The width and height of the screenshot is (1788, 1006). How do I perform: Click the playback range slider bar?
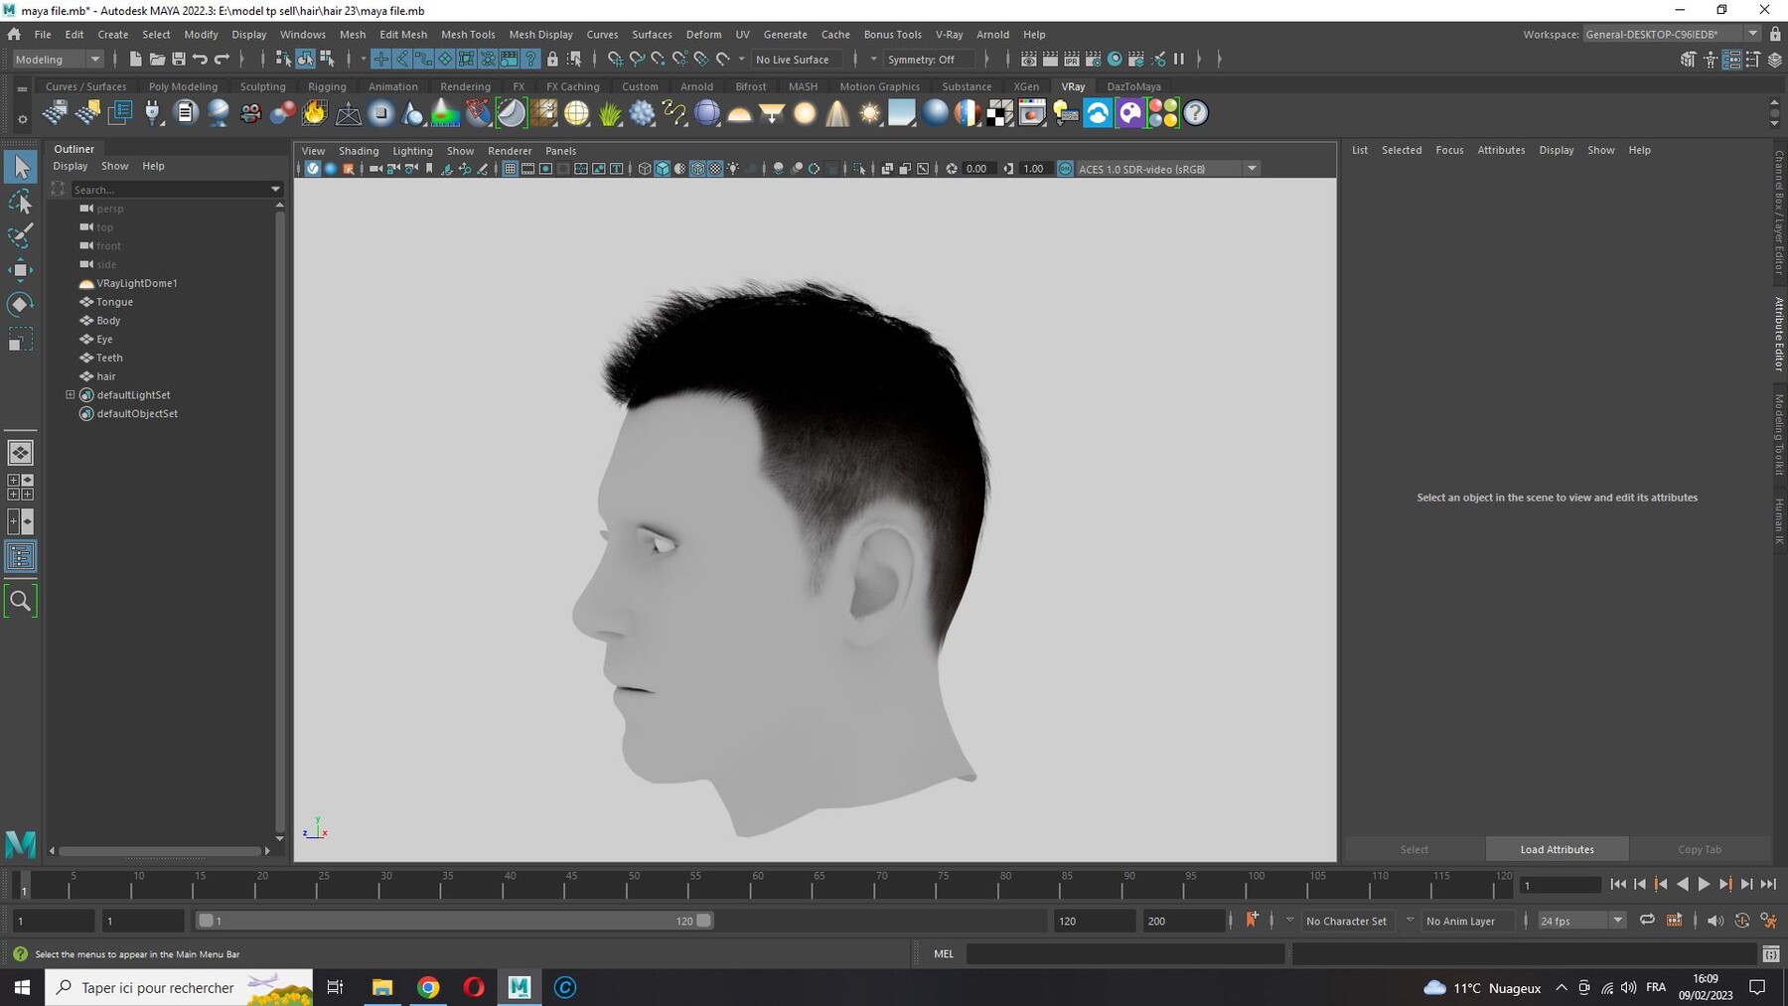point(454,921)
